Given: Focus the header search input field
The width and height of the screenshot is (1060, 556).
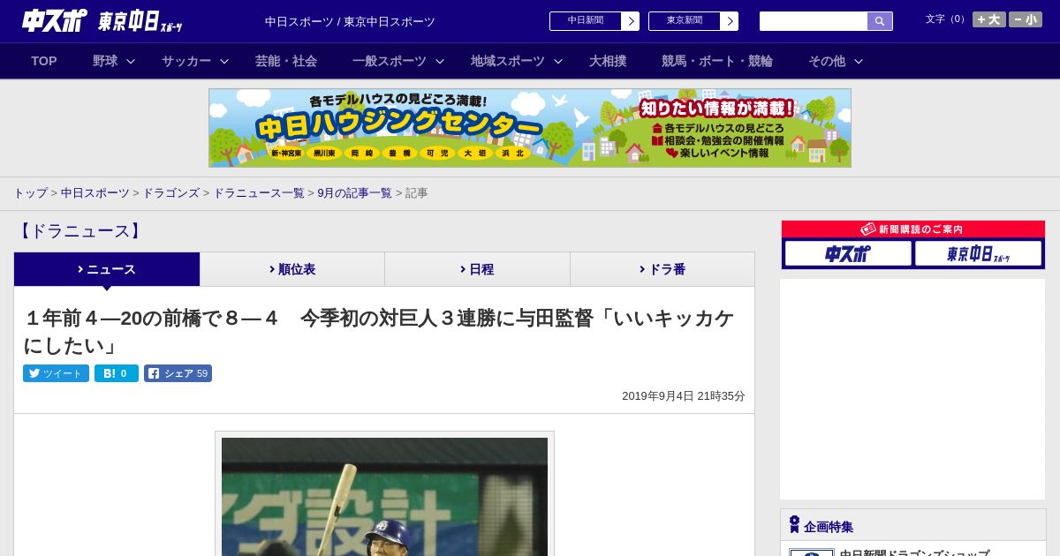Looking at the screenshot, I should 814,21.
